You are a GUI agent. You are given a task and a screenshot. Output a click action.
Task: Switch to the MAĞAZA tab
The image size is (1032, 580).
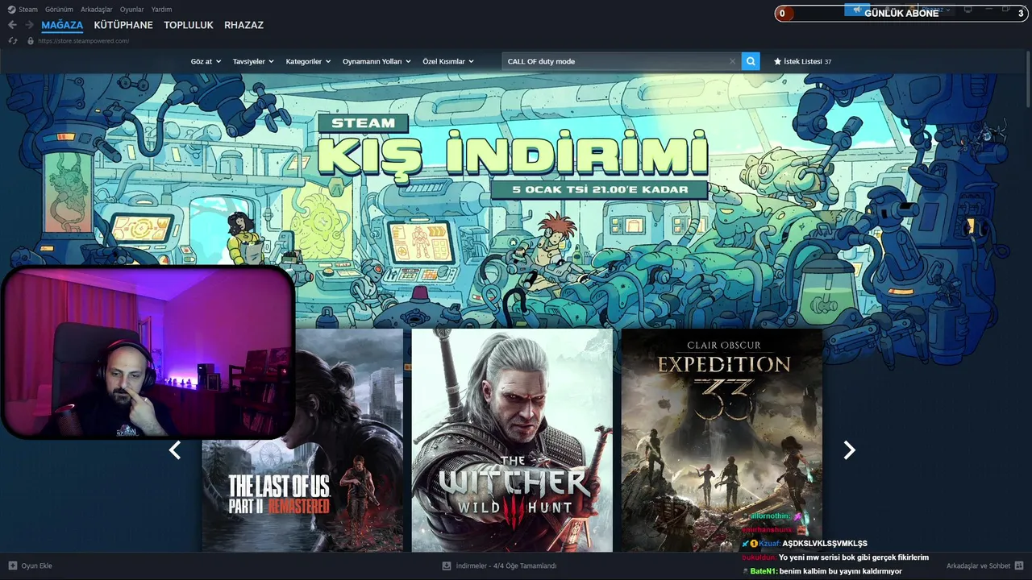[x=62, y=25]
